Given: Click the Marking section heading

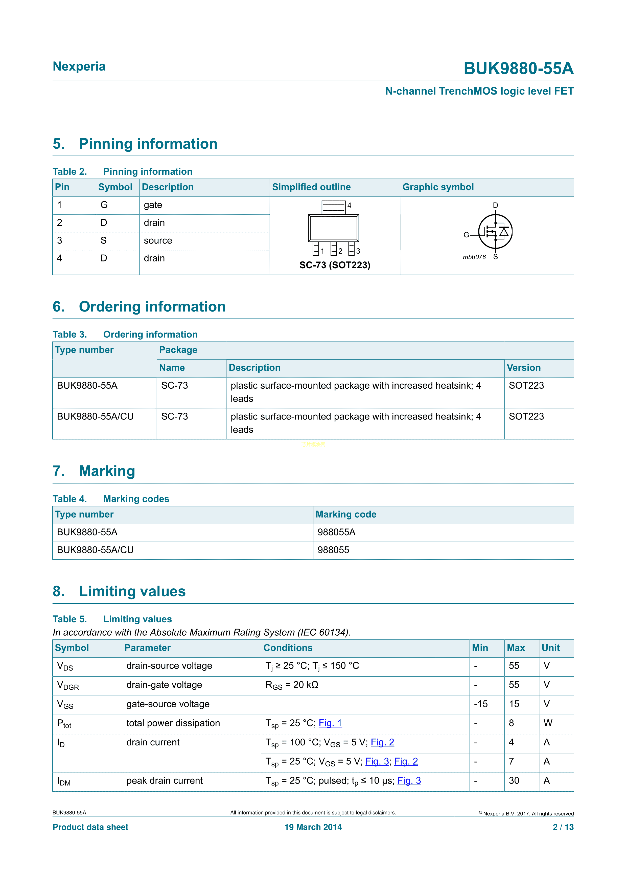Looking at the screenshot, I should point(107,471).
